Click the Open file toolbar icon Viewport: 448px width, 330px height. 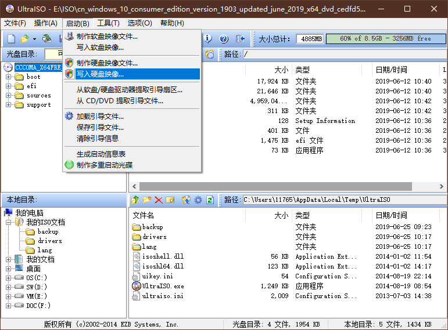coord(25,38)
